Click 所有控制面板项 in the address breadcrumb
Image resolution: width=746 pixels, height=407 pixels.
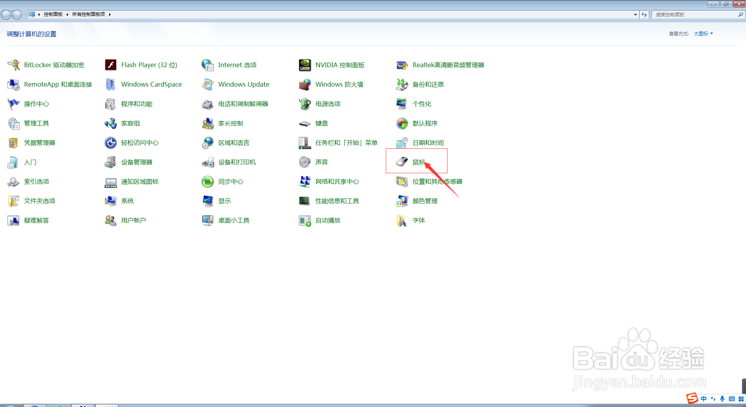[89, 14]
